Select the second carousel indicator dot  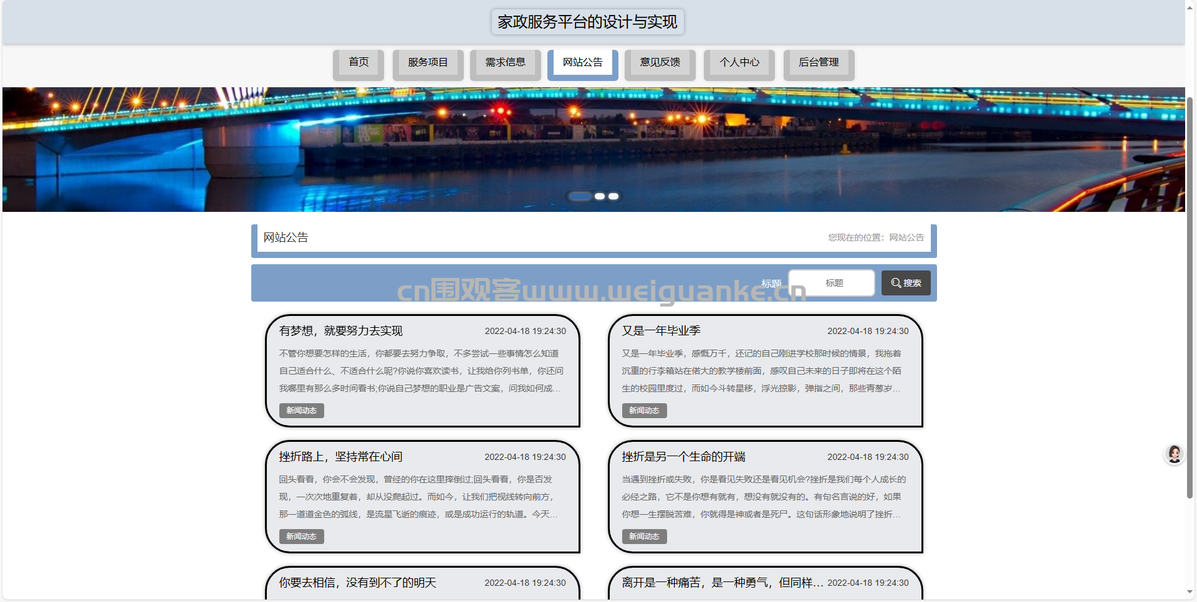pos(600,196)
